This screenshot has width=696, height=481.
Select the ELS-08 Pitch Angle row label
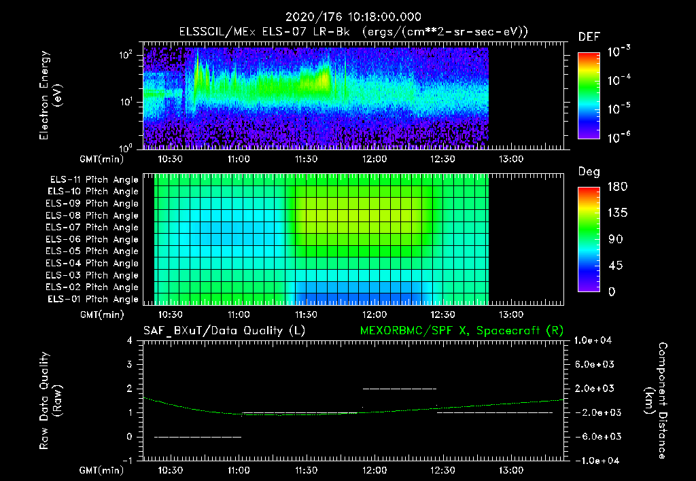tap(92, 215)
